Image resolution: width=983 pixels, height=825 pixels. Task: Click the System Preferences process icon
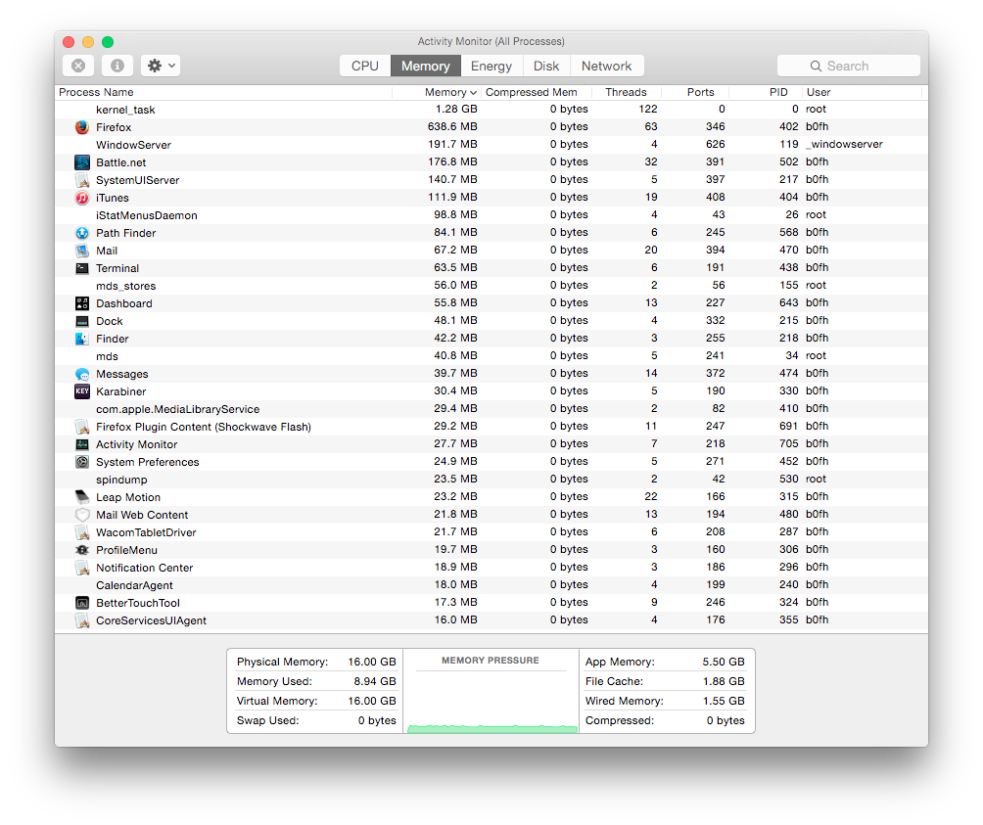coord(82,462)
